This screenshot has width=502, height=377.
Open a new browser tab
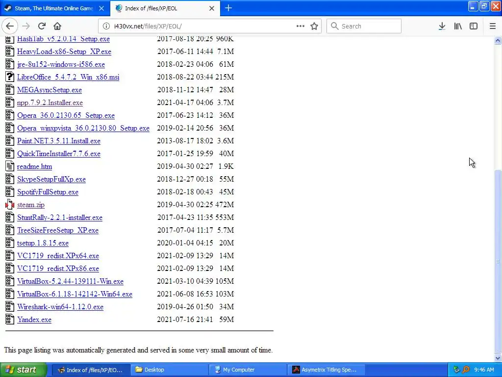228,8
